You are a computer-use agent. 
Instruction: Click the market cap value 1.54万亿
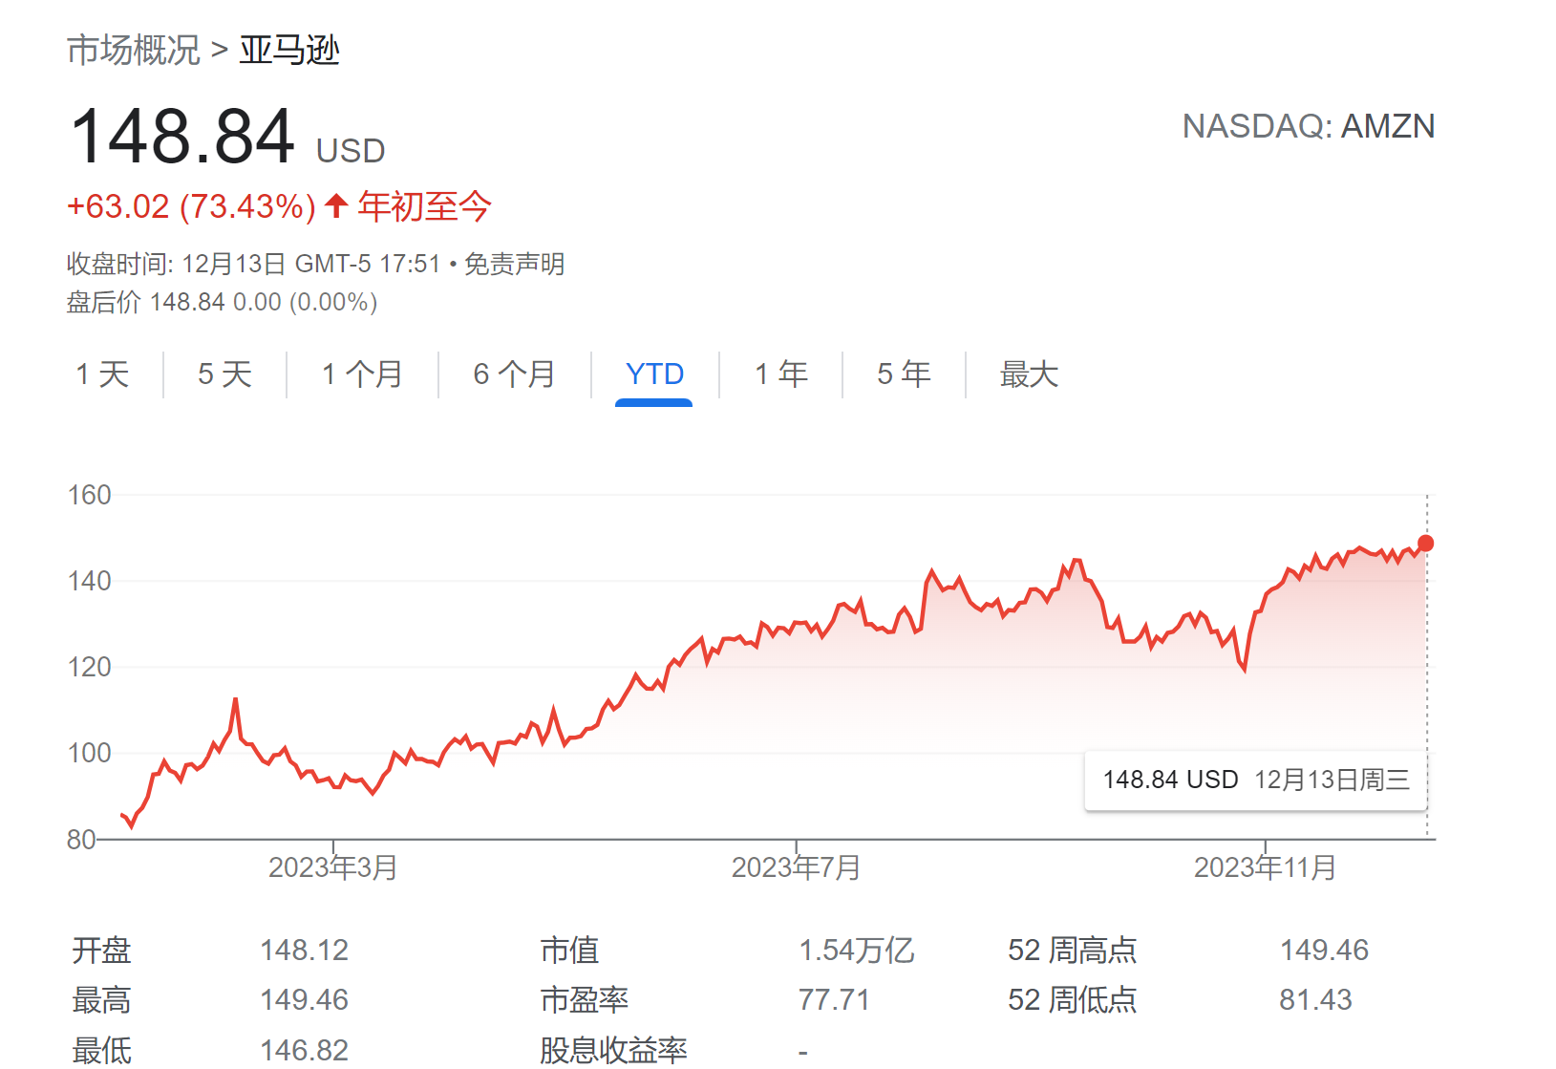tap(857, 951)
